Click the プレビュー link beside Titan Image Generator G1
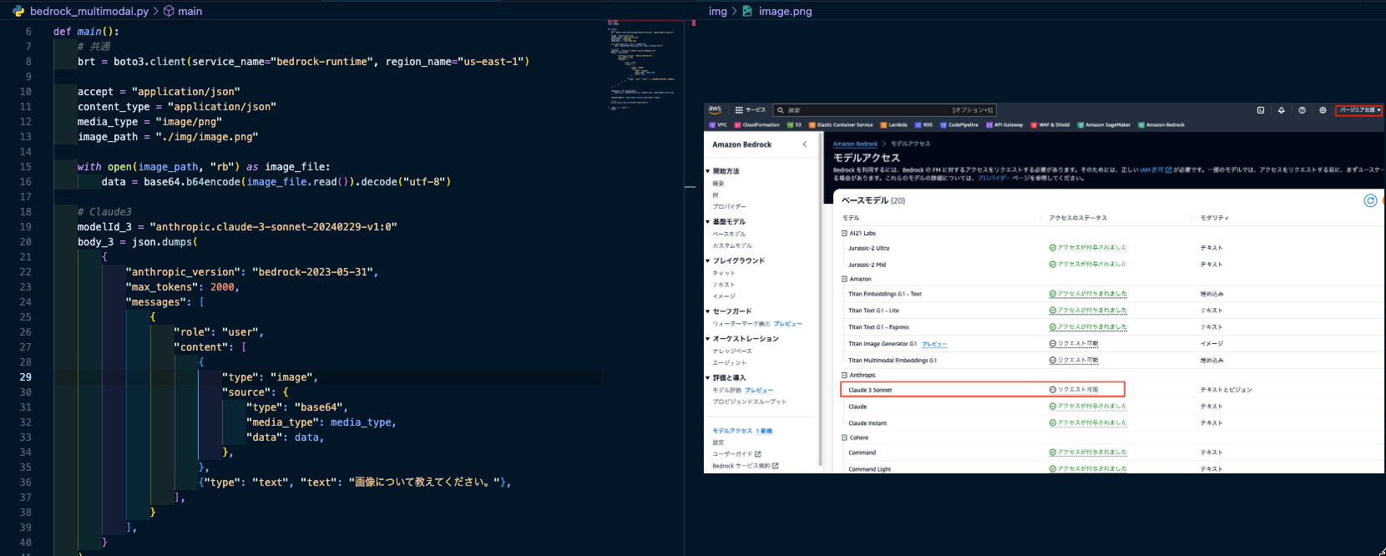The width and height of the screenshot is (1386, 556). (934, 344)
